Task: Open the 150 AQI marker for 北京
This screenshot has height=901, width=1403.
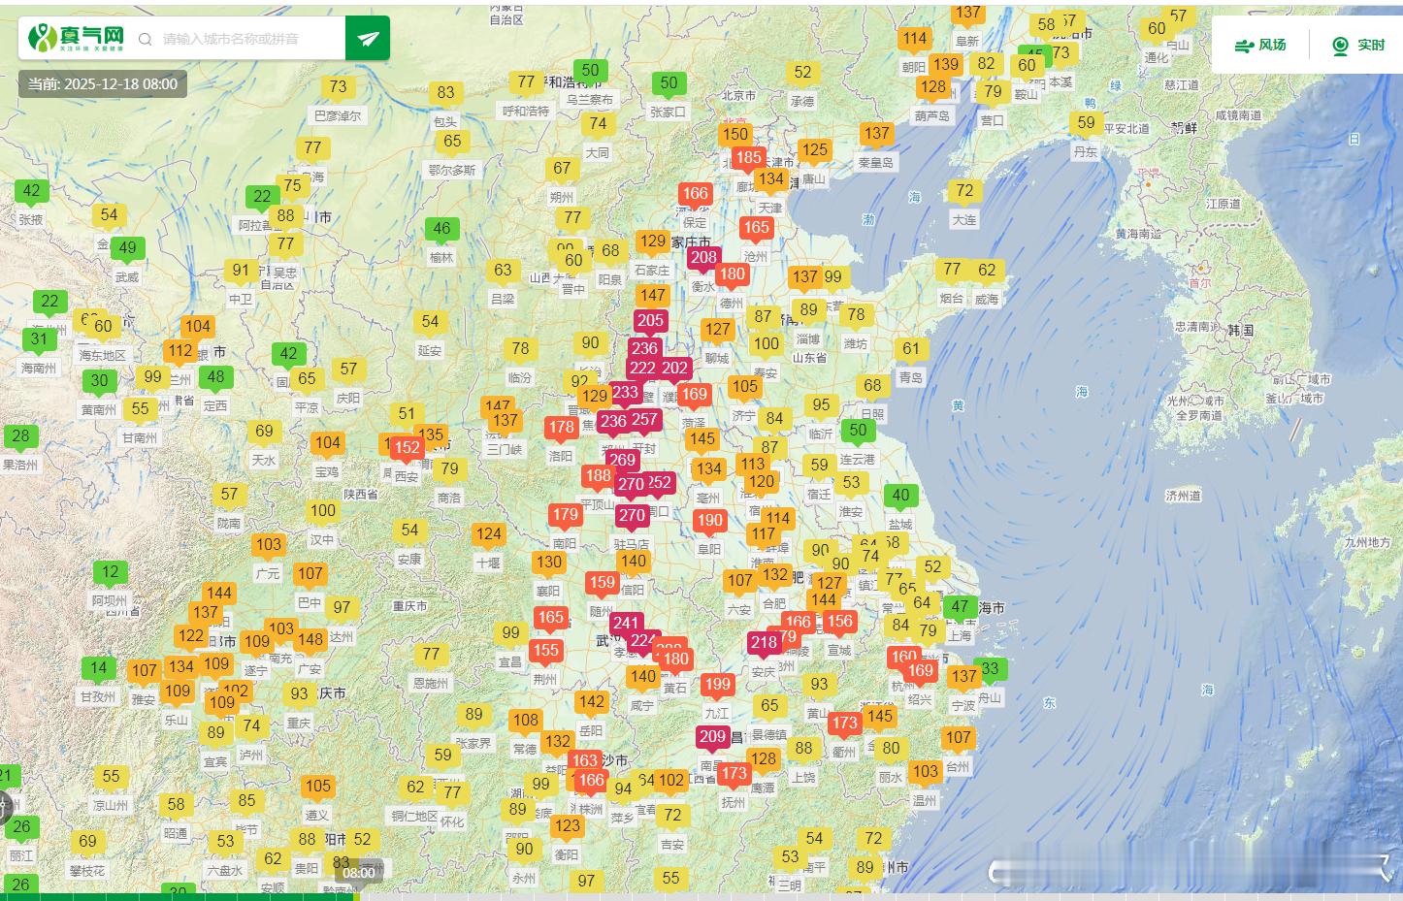Action: (x=734, y=136)
